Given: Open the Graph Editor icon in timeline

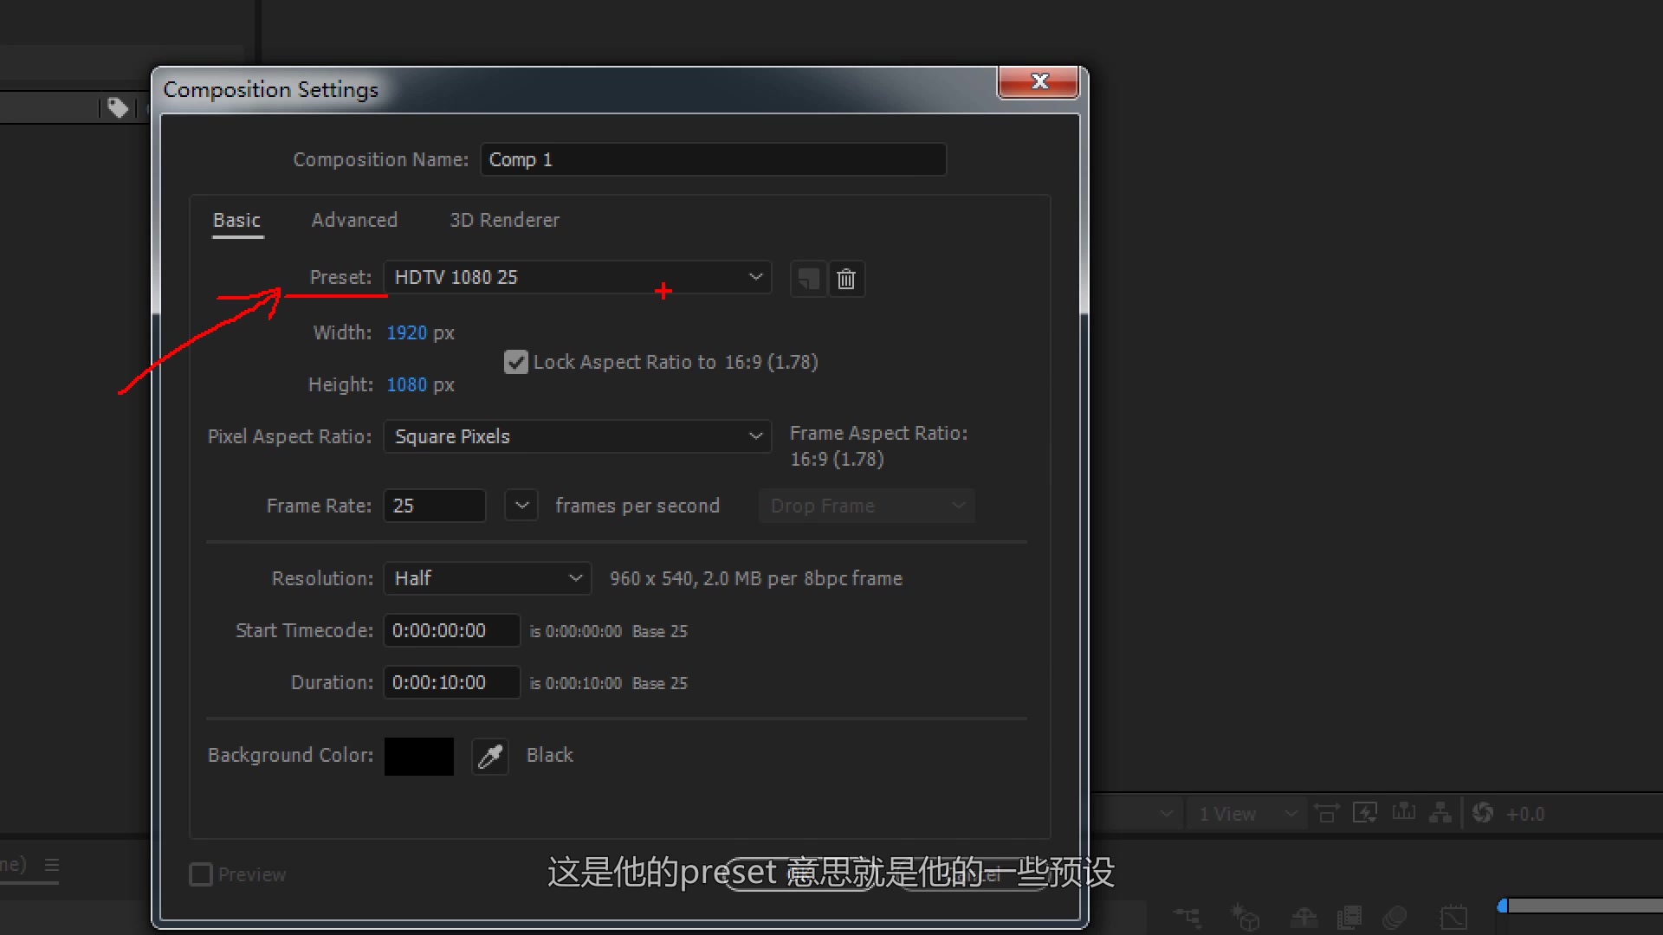Looking at the screenshot, I should 1453,917.
